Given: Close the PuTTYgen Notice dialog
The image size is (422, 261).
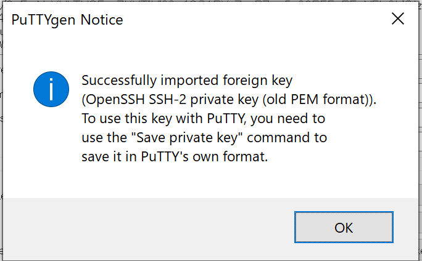Looking at the screenshot, I should 398,19.
